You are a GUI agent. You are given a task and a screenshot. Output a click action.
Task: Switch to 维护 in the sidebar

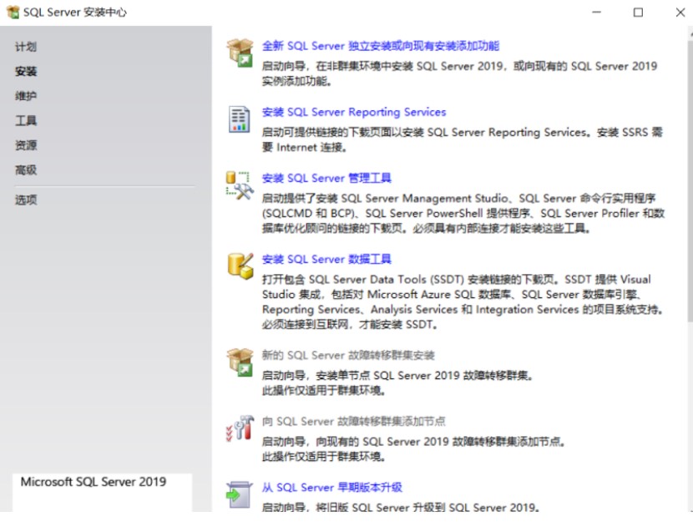point(26,96)
